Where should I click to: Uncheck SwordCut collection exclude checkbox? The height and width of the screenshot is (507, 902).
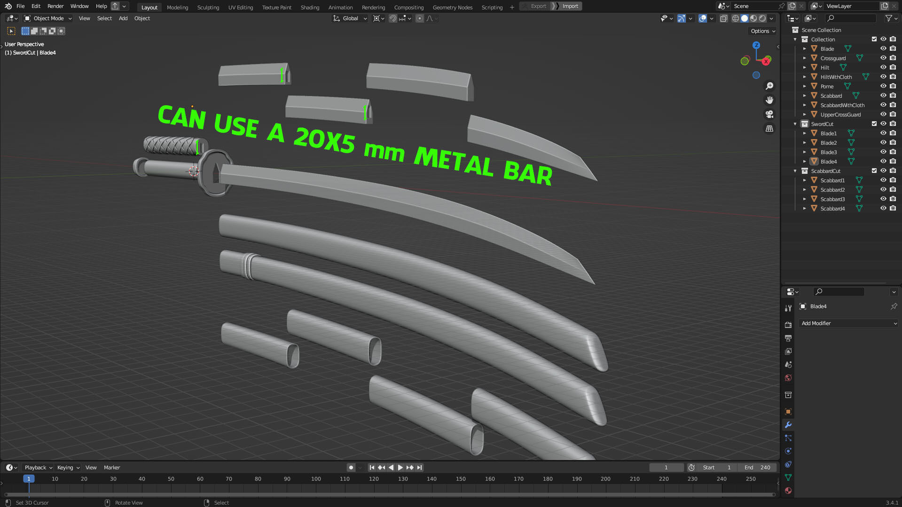874,124
